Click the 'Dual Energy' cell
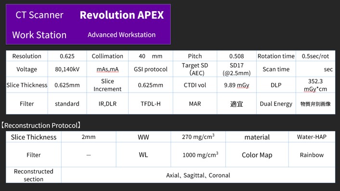Image resolution: width=340 pixels, height=191 pixels. click(276, 104)
